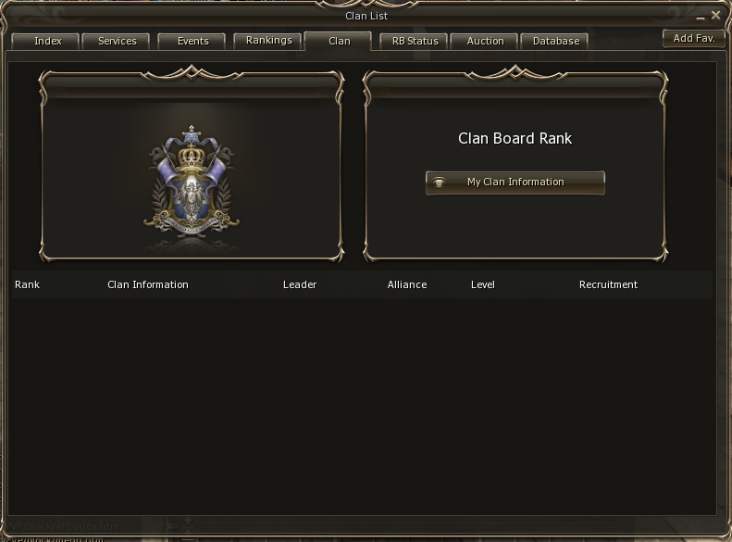Switch to the Services tab
The image size is (732, 542).
point(116,41)
